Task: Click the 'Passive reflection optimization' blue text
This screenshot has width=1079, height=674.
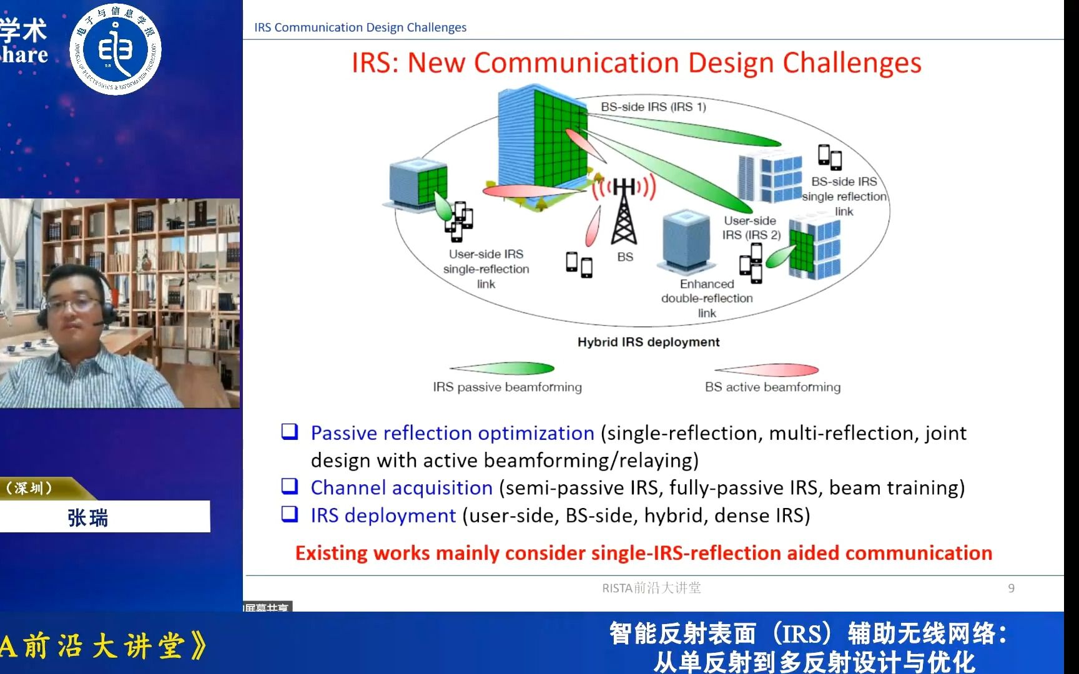Action: tap(452, 432)
